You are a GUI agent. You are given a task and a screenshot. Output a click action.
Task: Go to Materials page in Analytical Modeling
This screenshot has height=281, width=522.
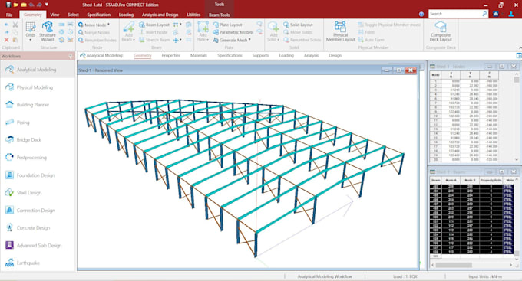(198, 55)
